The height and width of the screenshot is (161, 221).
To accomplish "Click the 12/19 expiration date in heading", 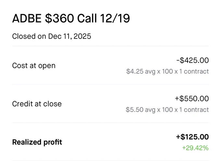I will tap(115, 19).
